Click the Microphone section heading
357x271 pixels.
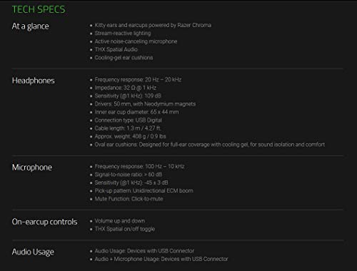coord(32,168)
